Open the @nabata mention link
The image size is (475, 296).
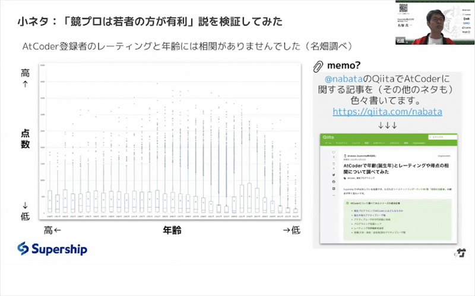[x=344, y=79]
